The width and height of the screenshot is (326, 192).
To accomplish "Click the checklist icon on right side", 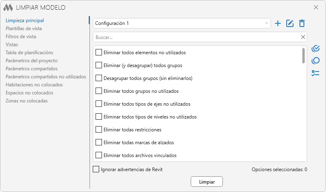I will 316,73.
